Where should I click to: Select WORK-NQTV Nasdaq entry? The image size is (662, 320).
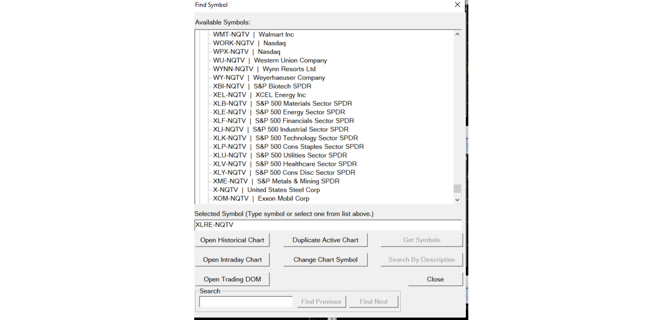pyautogui.click(x=249, y=43)
